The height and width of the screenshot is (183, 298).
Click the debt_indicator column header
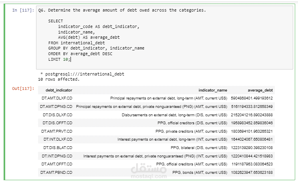[x=56, y=90]
